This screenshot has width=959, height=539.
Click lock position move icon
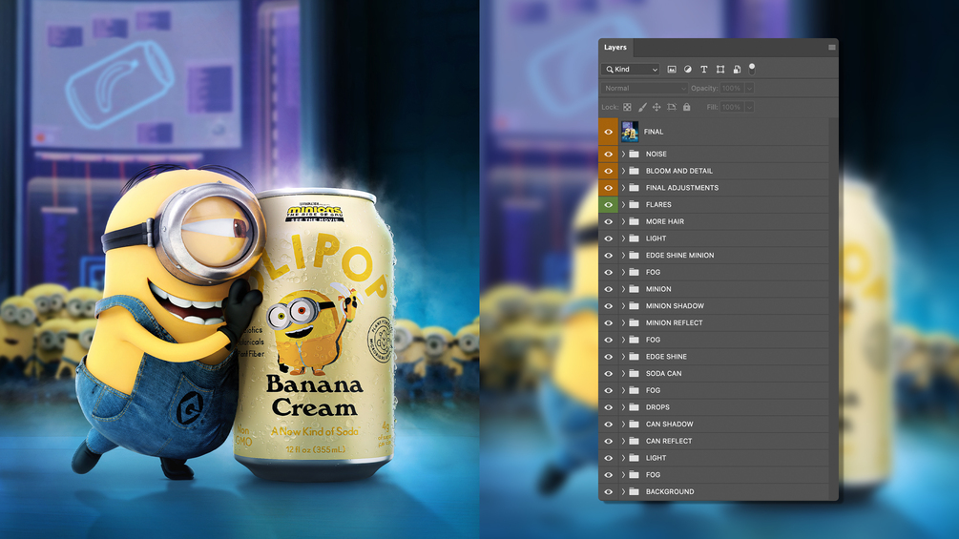pyautogui.click(x=657, y=107)
